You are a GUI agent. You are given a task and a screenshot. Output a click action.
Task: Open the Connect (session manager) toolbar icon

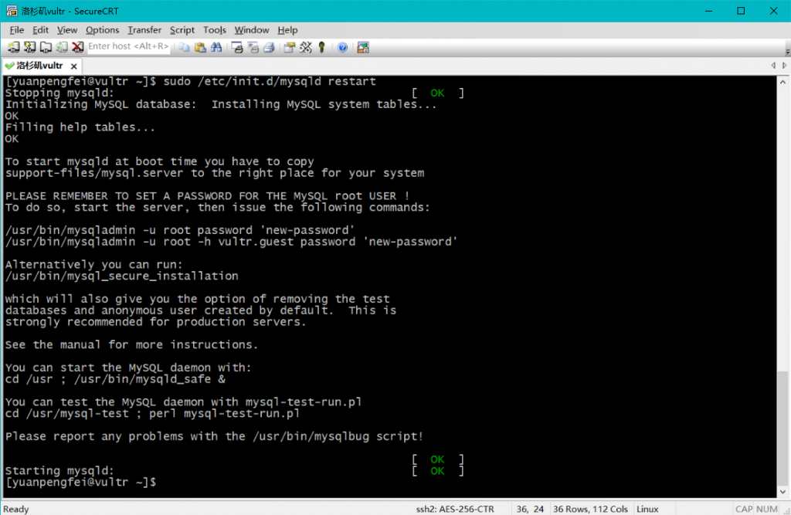[14, 47]
